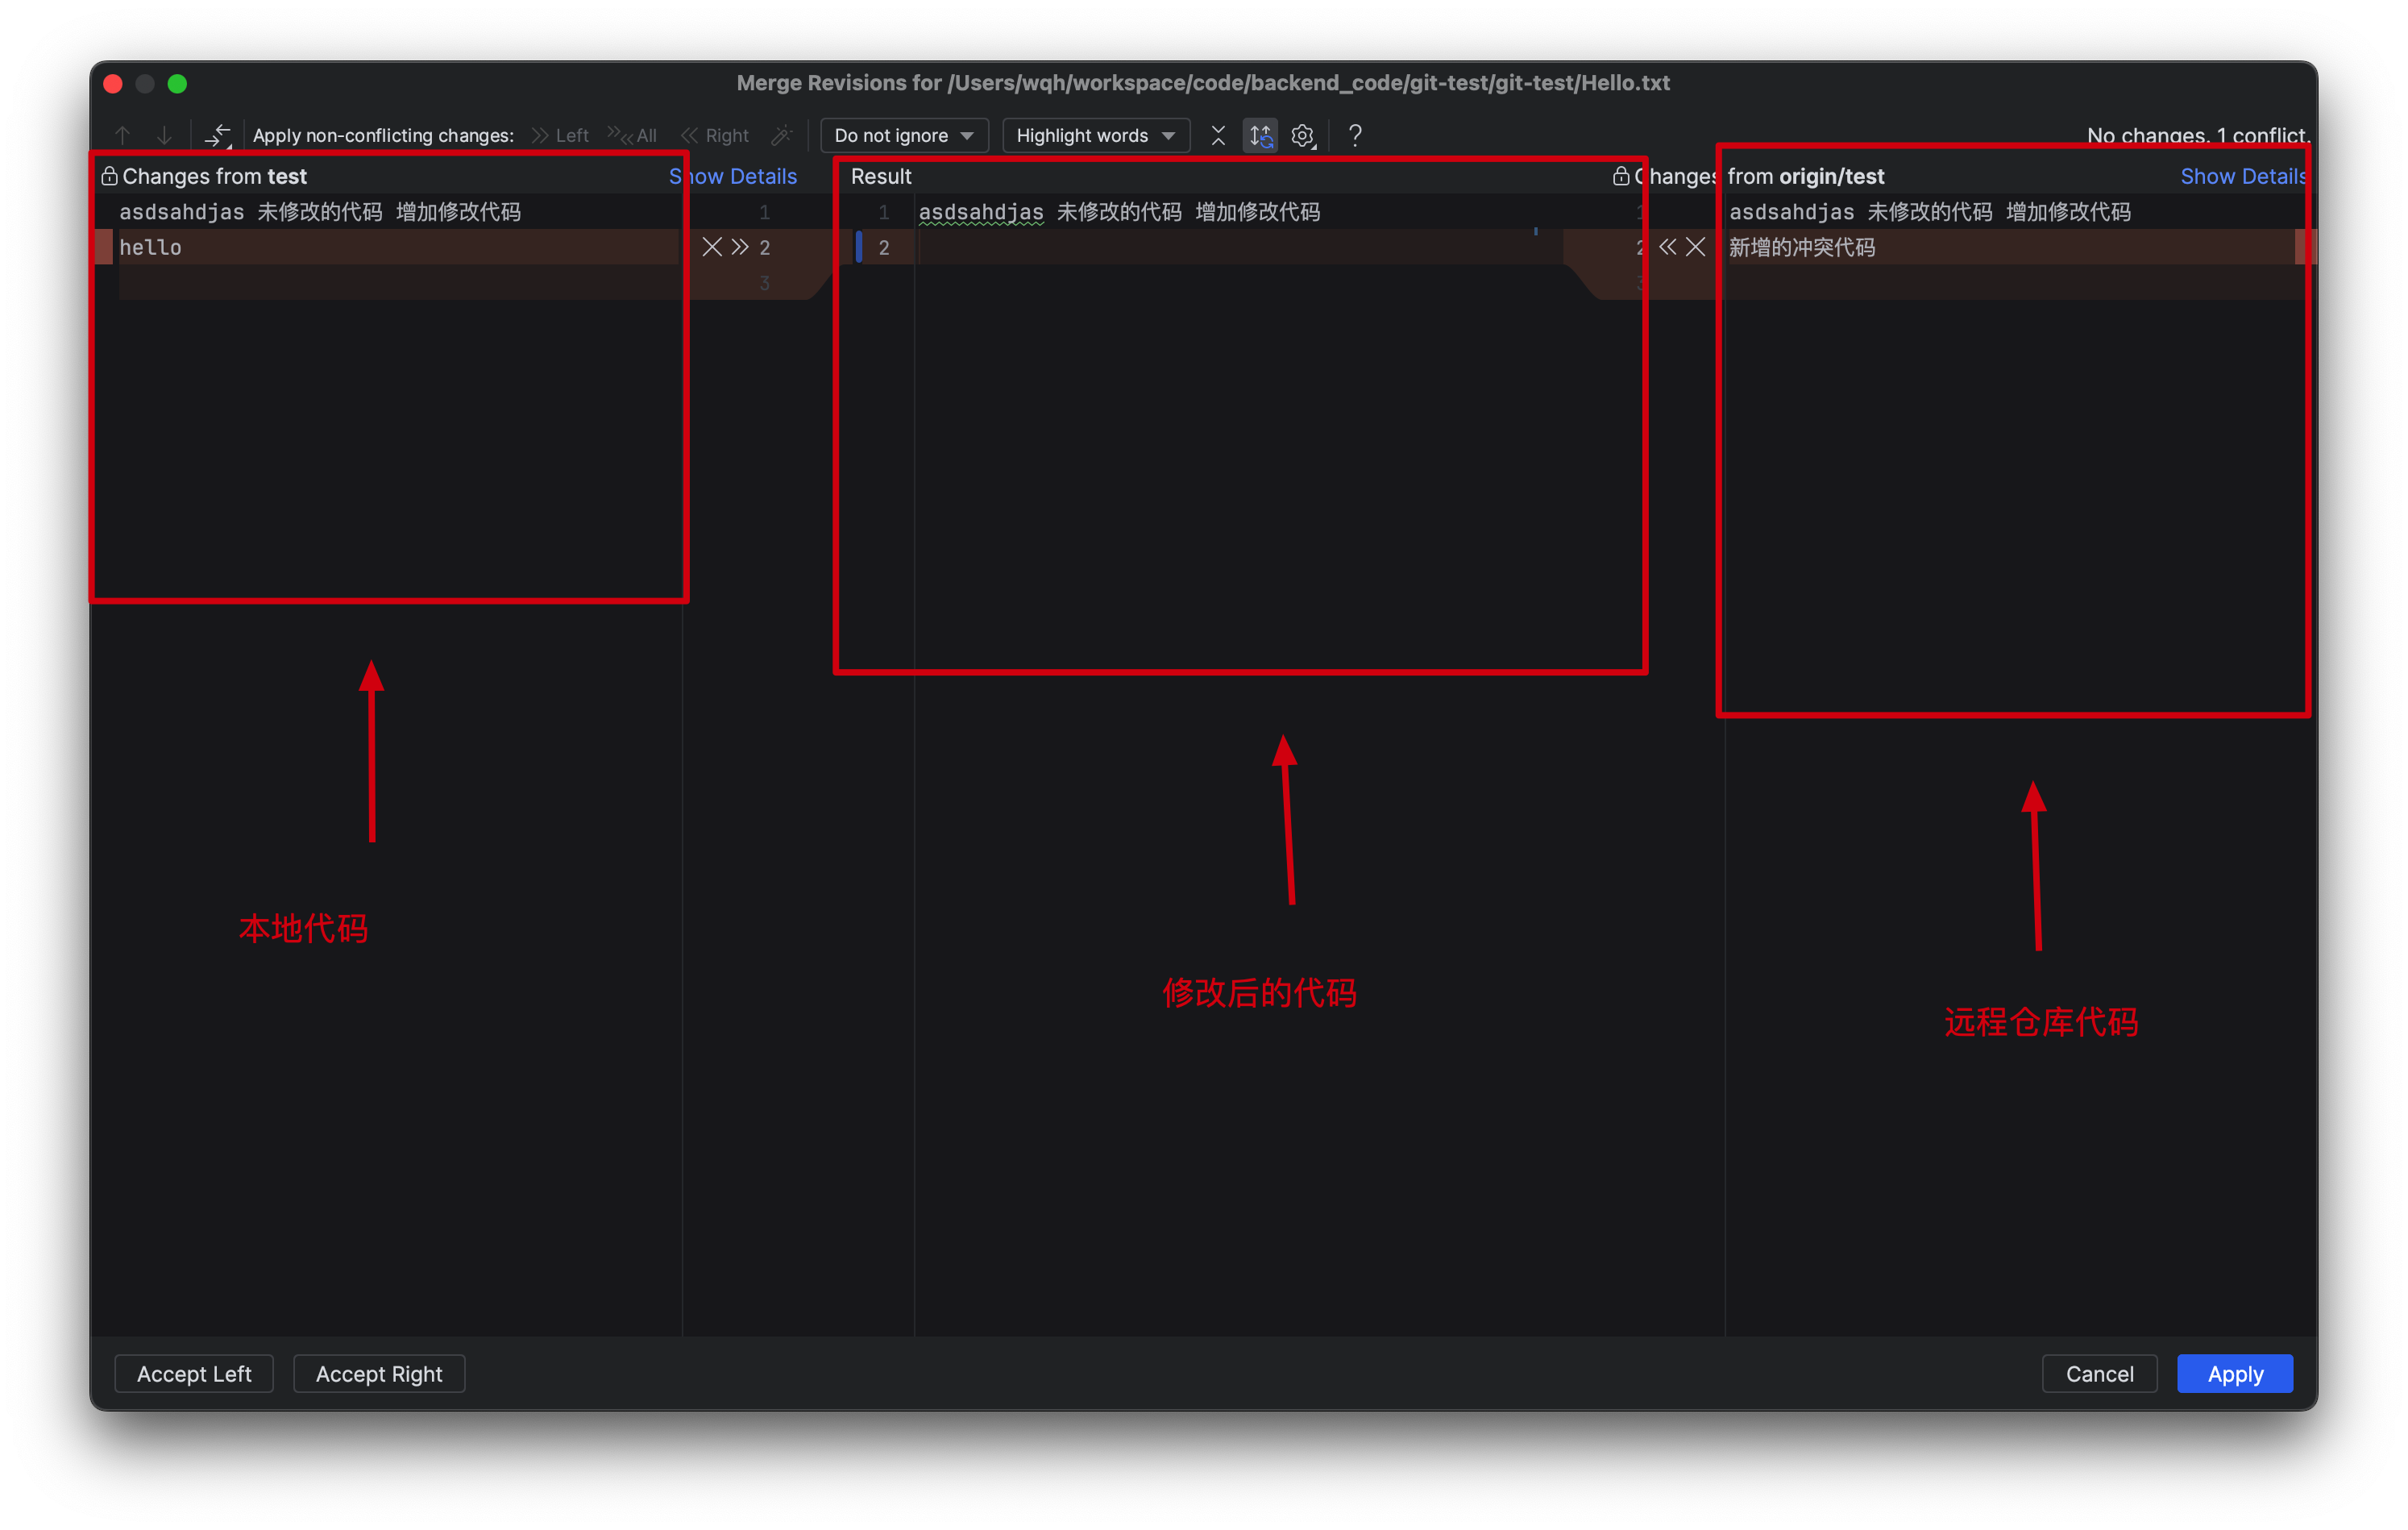Click the help question mark icon
Viewport: 2408px width, 1530px height.
point(1356,135)
